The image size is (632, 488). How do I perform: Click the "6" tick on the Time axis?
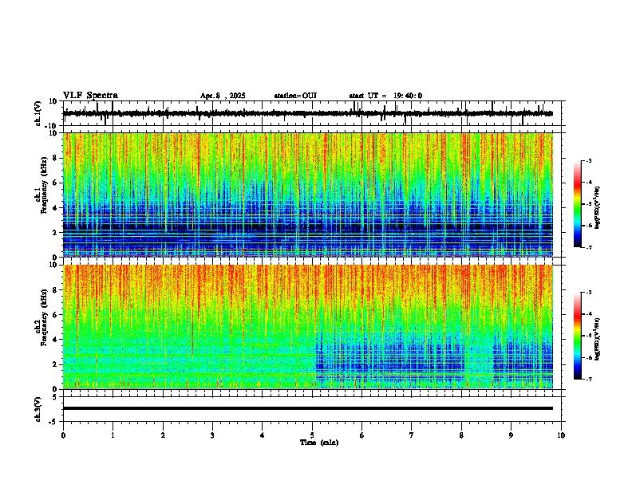pyautogui.click(x=362, y=435)
